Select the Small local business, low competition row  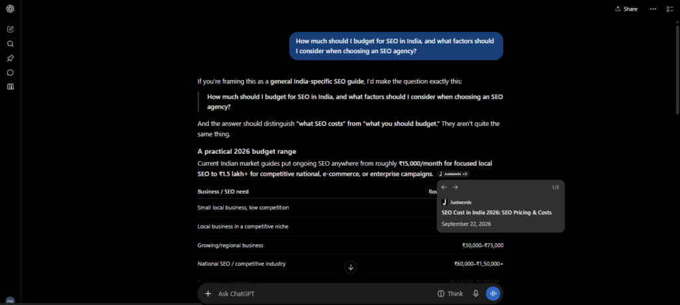pos(350,208)
